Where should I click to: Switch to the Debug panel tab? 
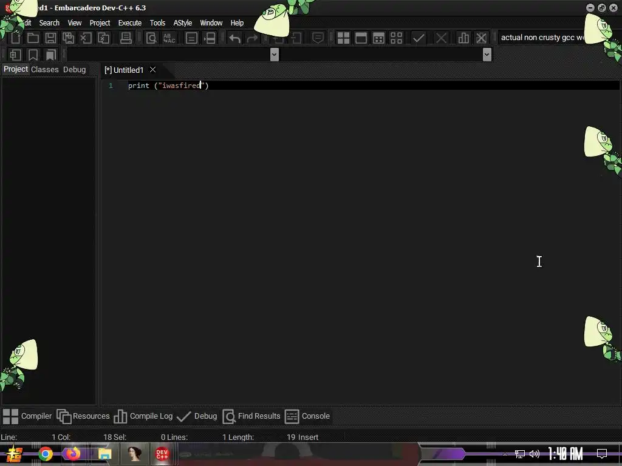pos(74,70)
